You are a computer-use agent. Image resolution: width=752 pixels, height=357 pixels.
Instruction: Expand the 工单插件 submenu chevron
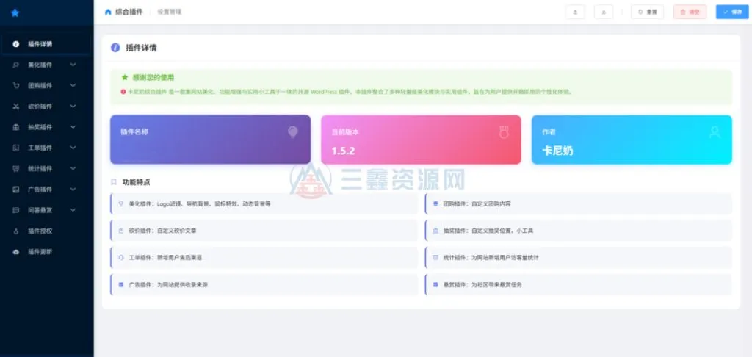[73, 148]
